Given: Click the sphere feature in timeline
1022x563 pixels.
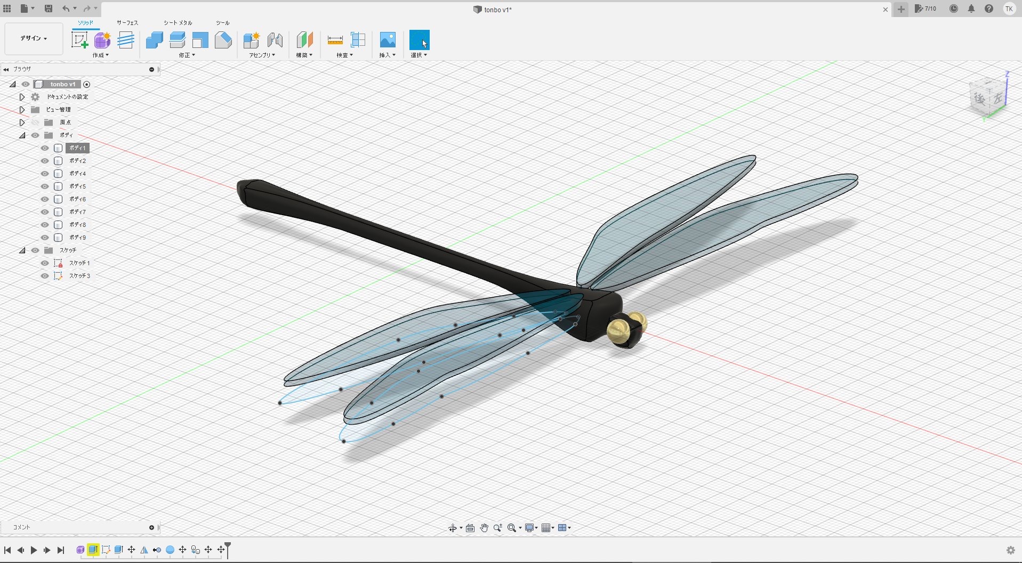Looking at the screenshot, I should 170,550.
